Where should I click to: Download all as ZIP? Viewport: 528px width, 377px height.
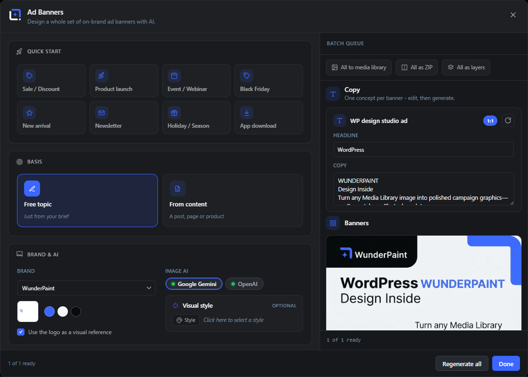click(417, 67)
